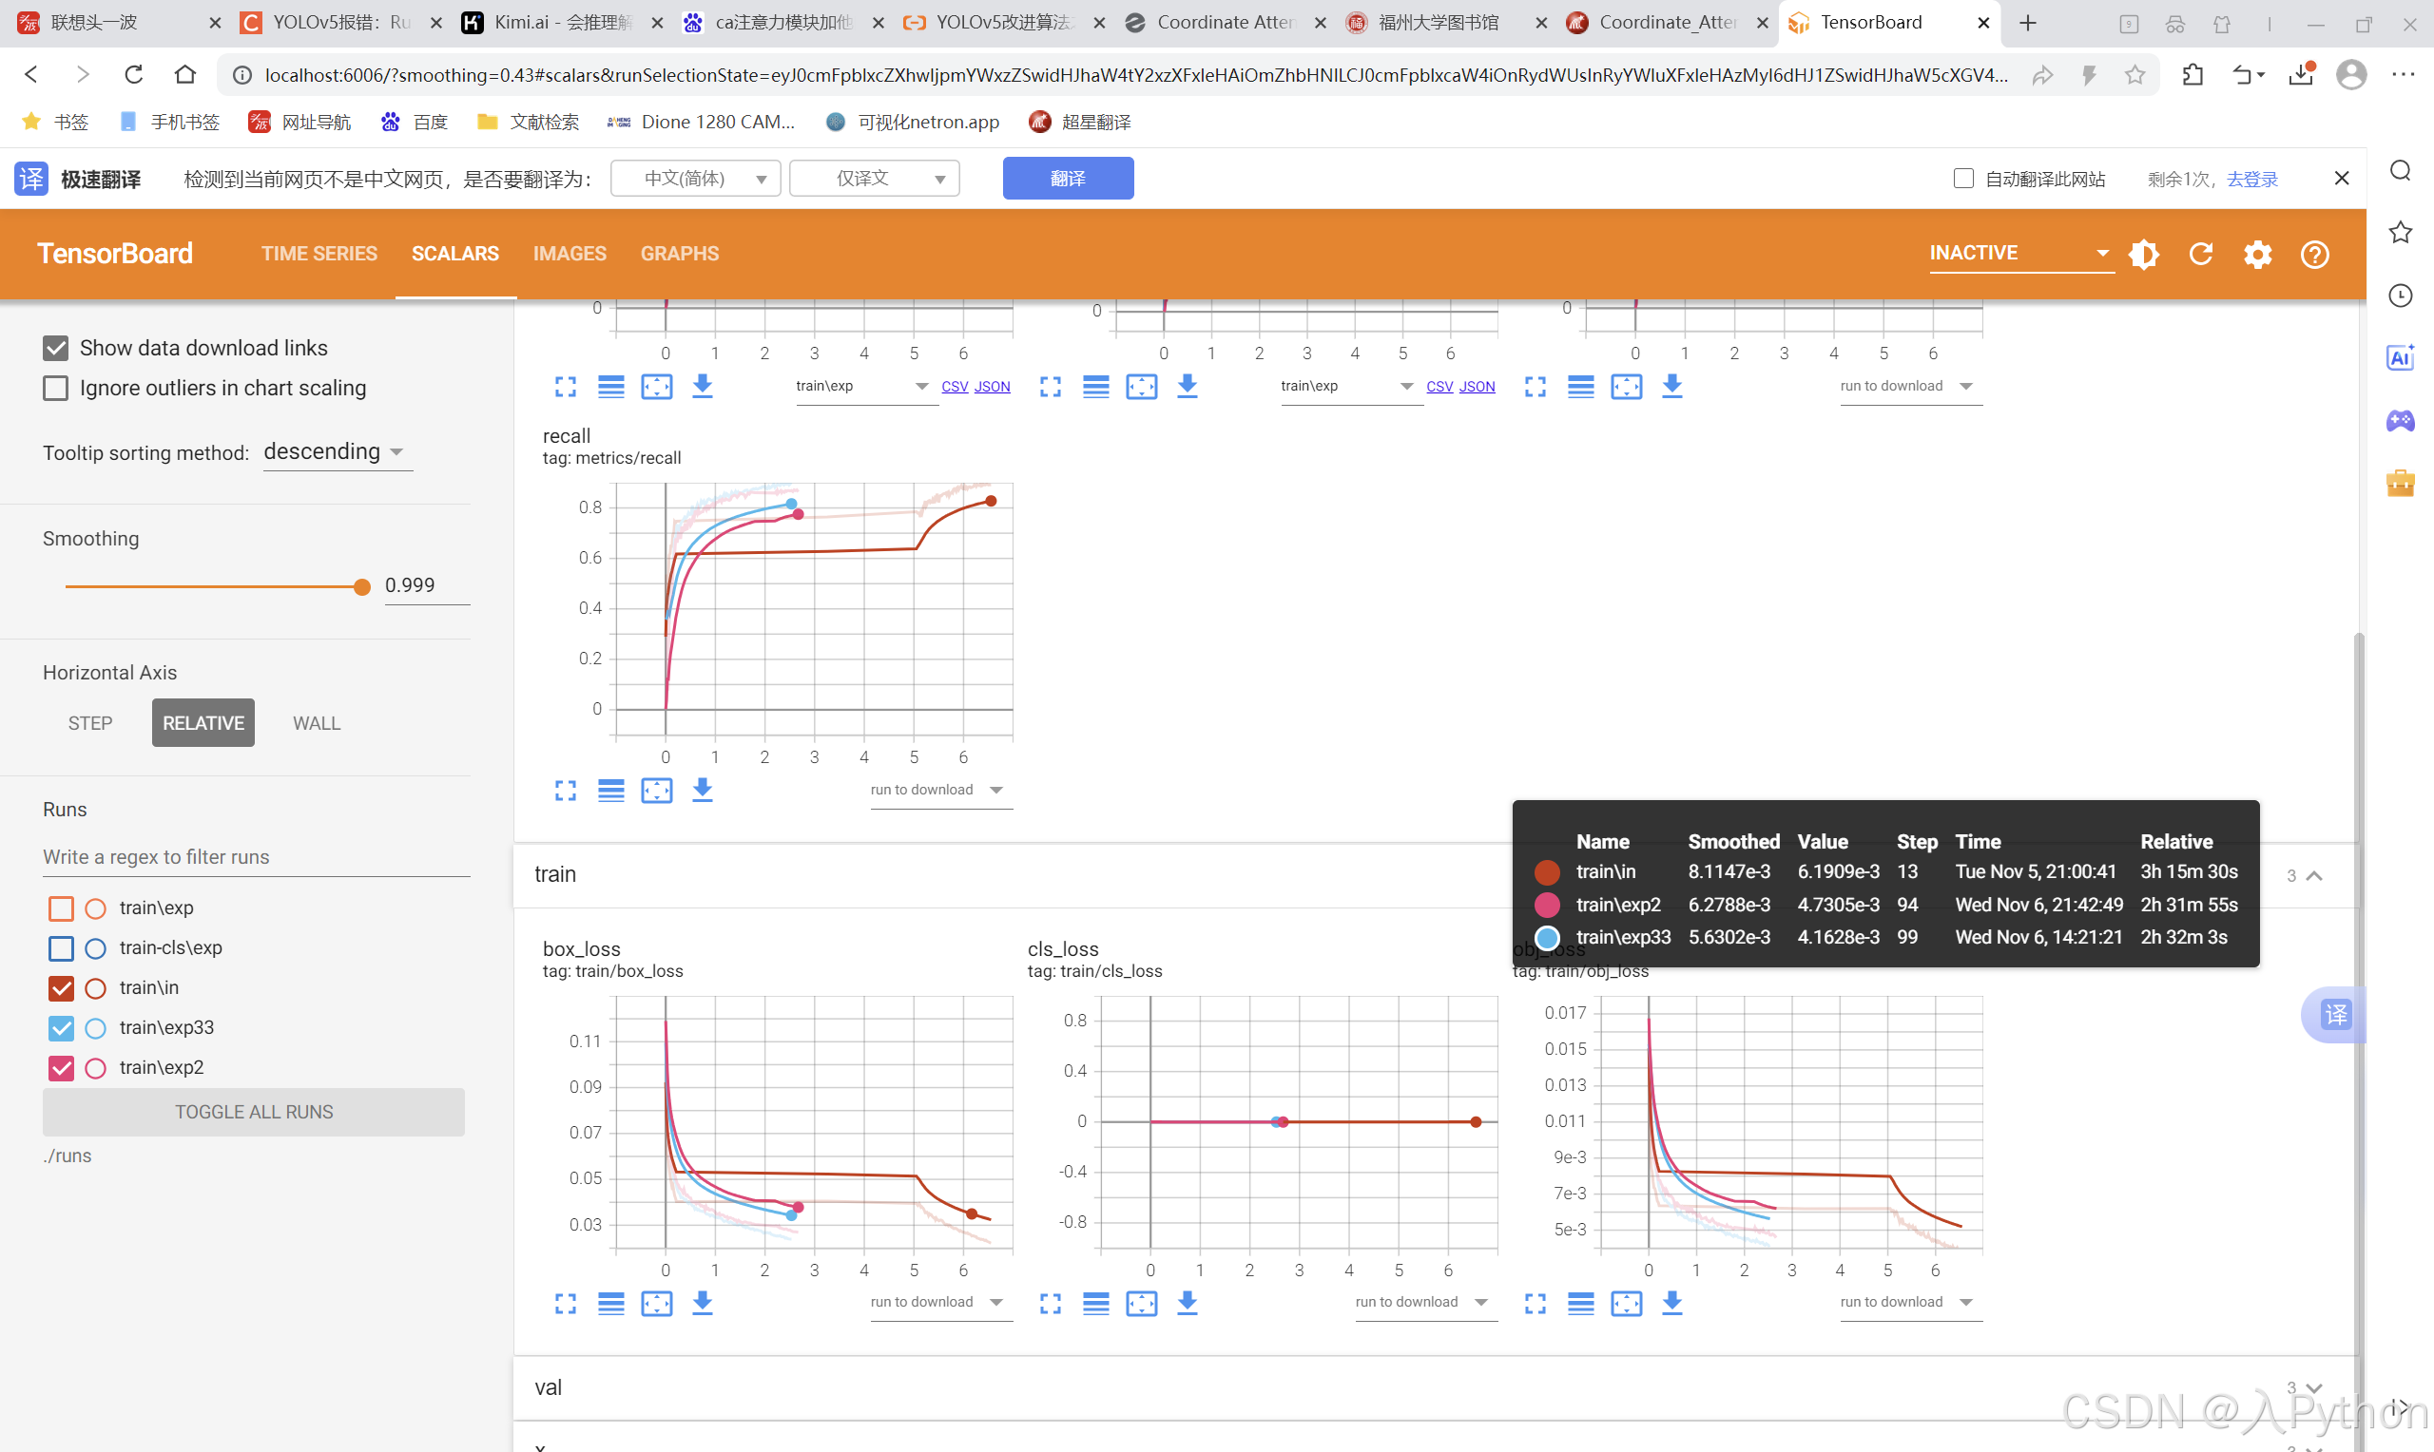Open the GRAPHS tab

pyautogui.click(x=679, y=254)
